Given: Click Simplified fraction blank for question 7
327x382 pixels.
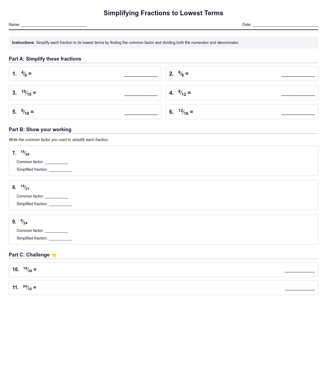Looking at the screenshot, I should pyautogui.click(x=60, y=170).
